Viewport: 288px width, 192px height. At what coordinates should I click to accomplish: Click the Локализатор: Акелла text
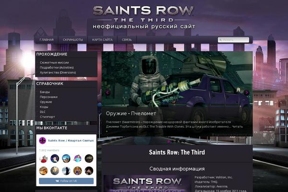point(211,186)
